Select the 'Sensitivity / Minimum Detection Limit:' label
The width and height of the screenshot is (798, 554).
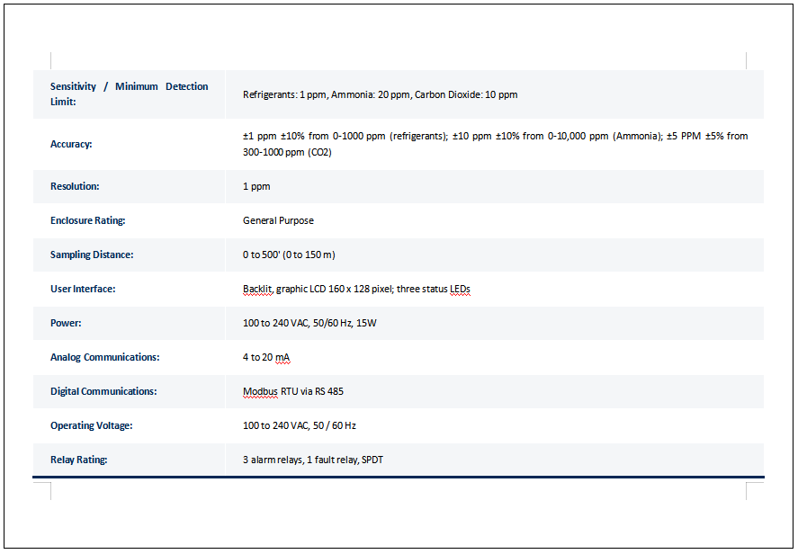(129, 94)
